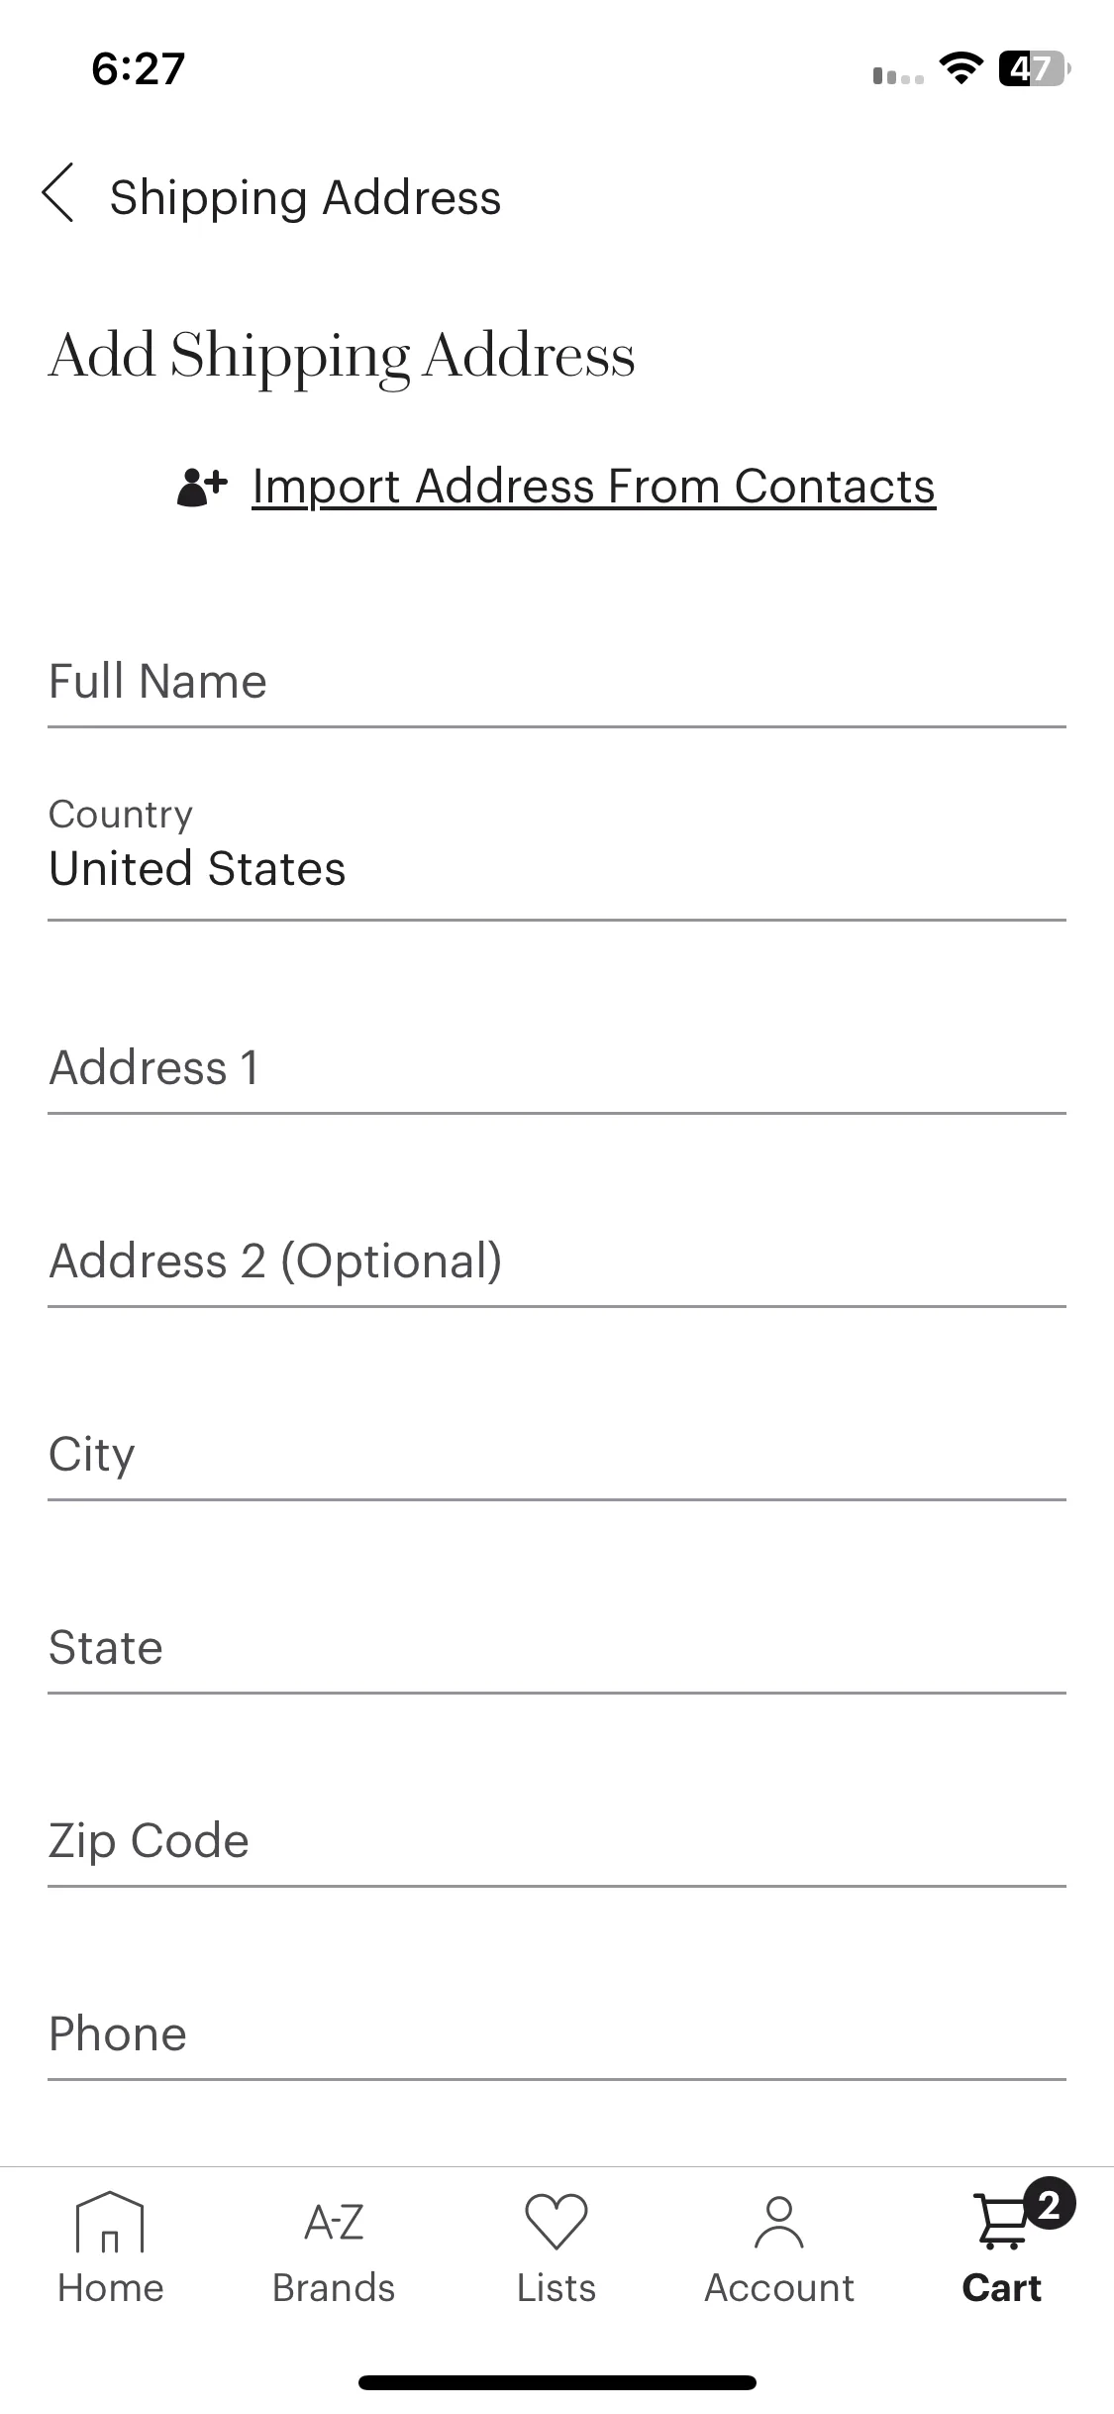Tap the battery indicator in status bar
Viewport: 1114px width, 2414px height.
(x=1035, y=69)
